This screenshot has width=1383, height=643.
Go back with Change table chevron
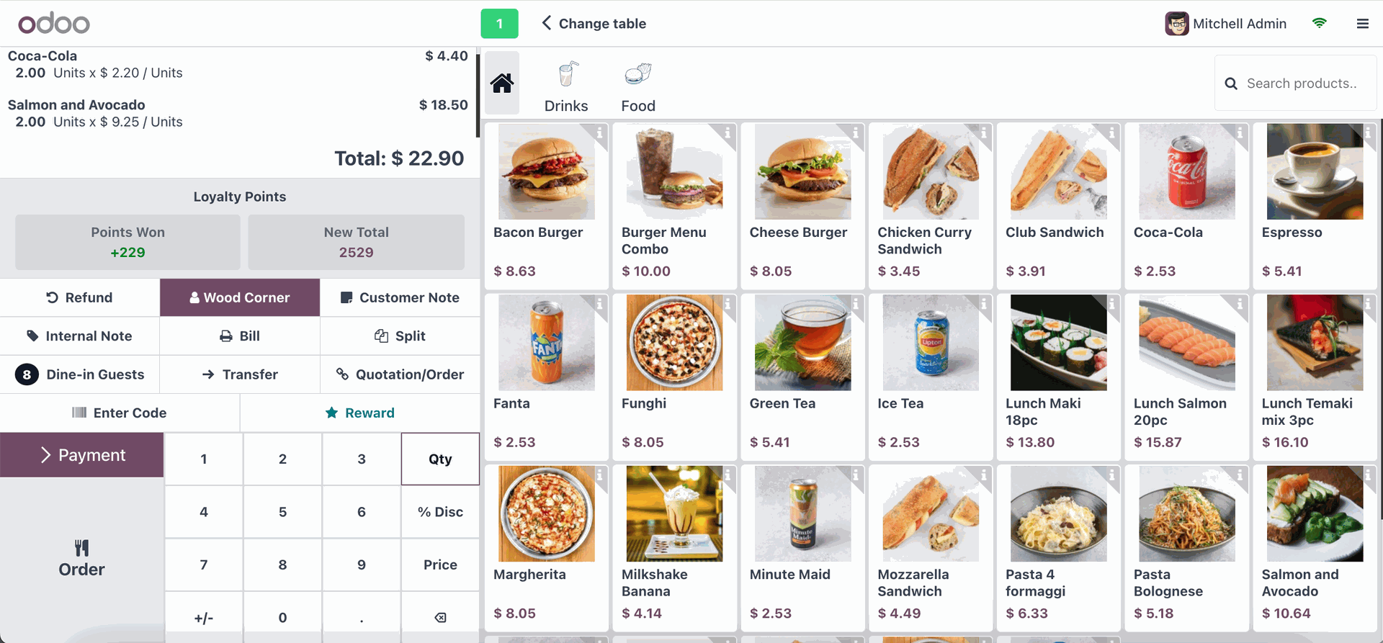coord(547,23)
